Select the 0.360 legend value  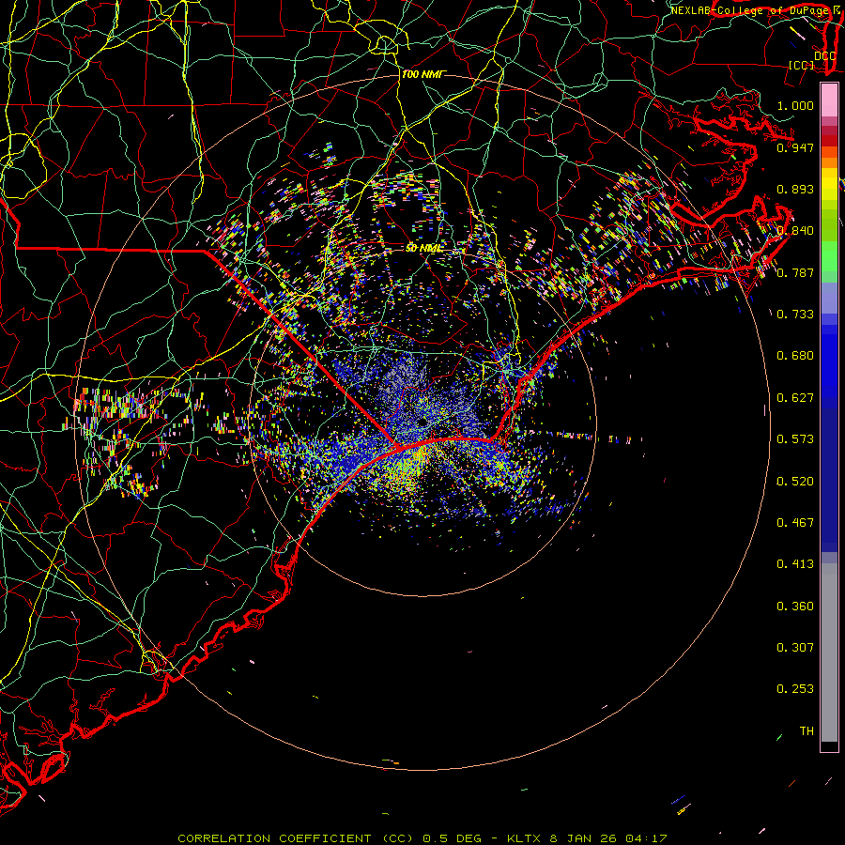click(795, 607)
